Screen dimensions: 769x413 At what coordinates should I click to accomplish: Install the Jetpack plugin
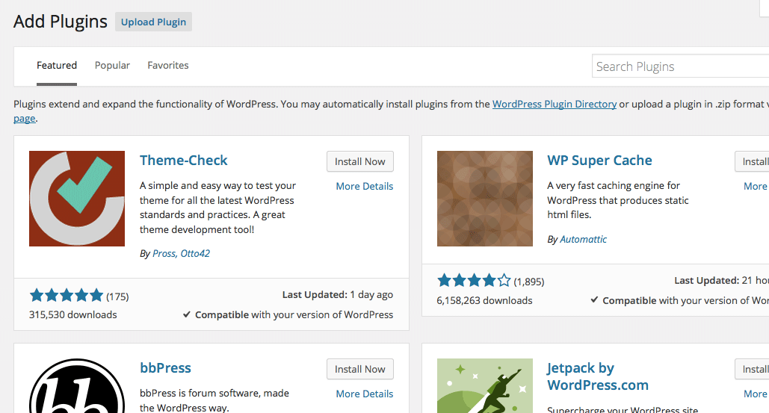pyautogui.click(x=752, y=370)
